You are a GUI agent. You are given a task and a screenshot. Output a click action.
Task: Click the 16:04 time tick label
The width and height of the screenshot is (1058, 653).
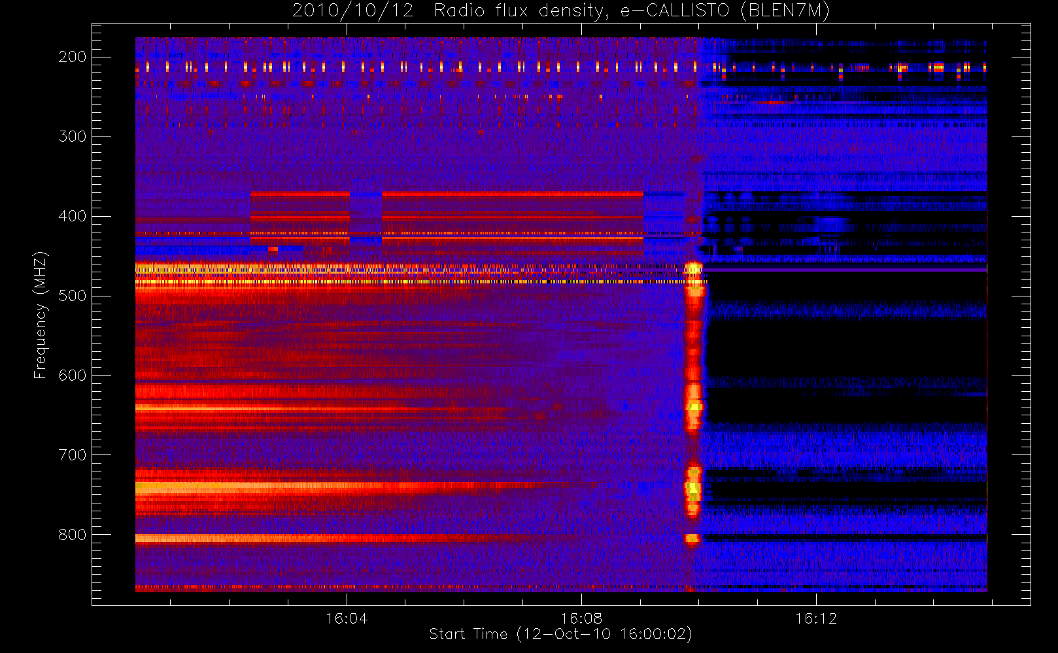coord(347,618)
